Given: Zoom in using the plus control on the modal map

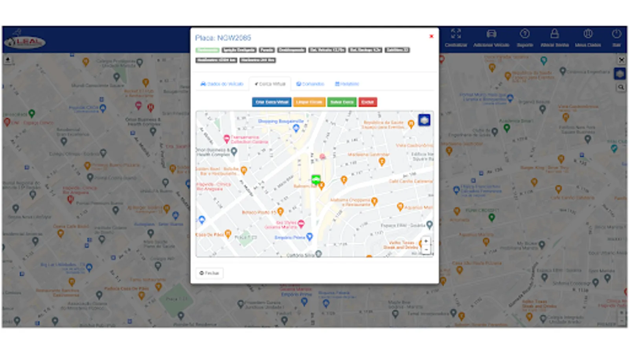Looking at the screenshot, I should coord(426,242).
